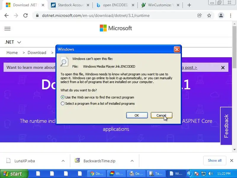Open the Start menu
The width and height of the screenshot is (237, 178).
click(14, 174)
